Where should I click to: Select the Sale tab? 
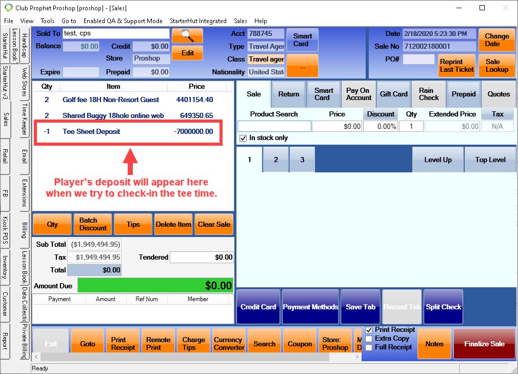pos(254,94)
